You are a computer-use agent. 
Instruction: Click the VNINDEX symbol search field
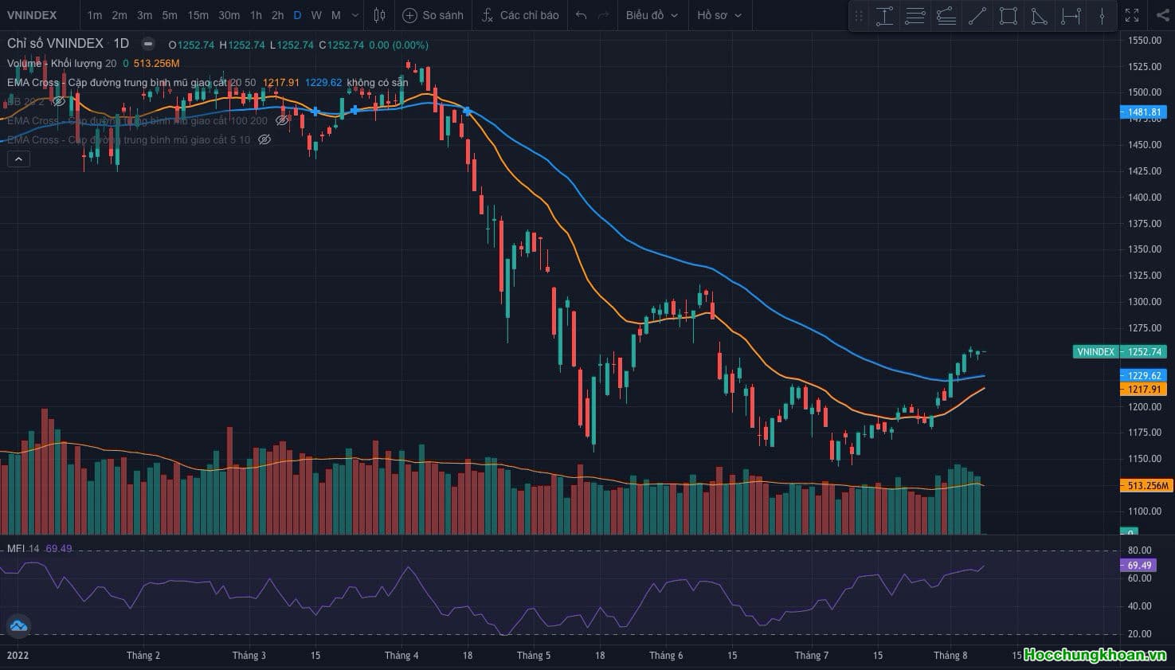point(32,15)
